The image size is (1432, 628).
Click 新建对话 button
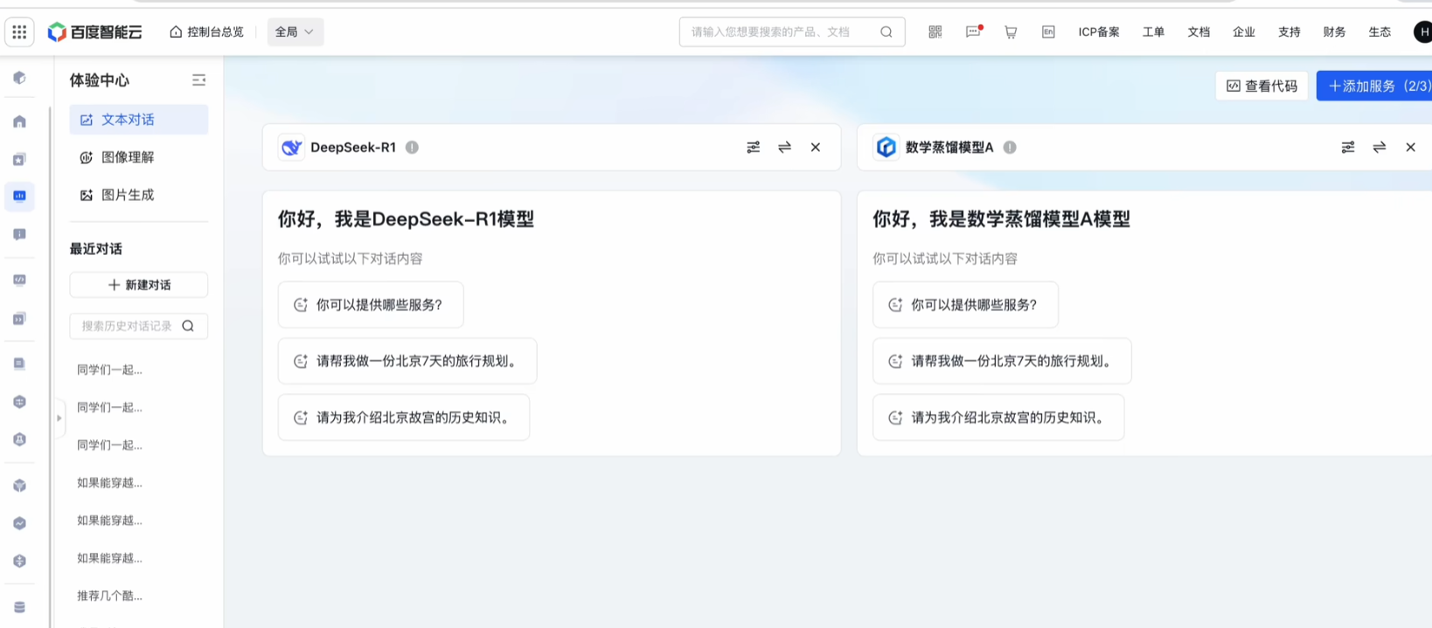click(138, 285)
